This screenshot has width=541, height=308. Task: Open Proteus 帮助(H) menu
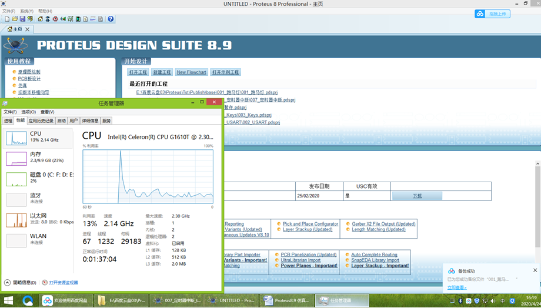(45, 11)
